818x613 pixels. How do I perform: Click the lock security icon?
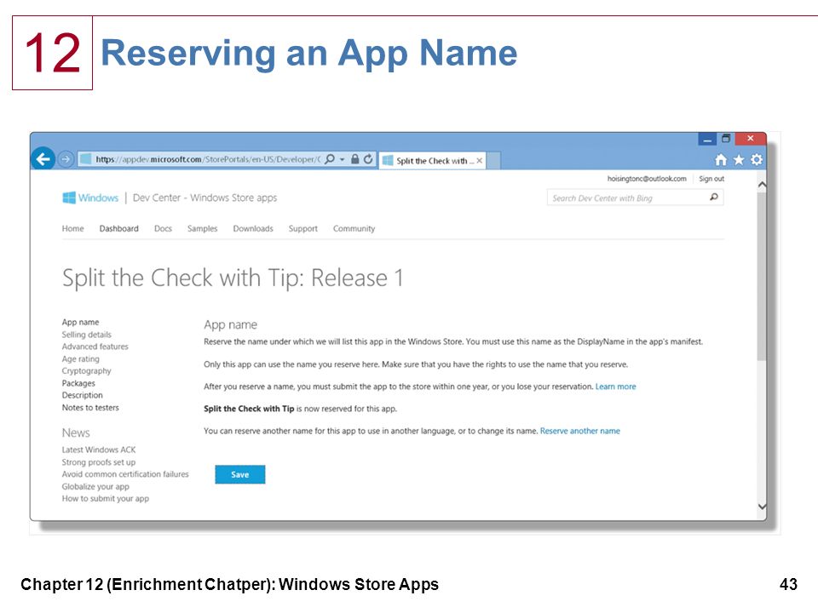click(354, 159)
